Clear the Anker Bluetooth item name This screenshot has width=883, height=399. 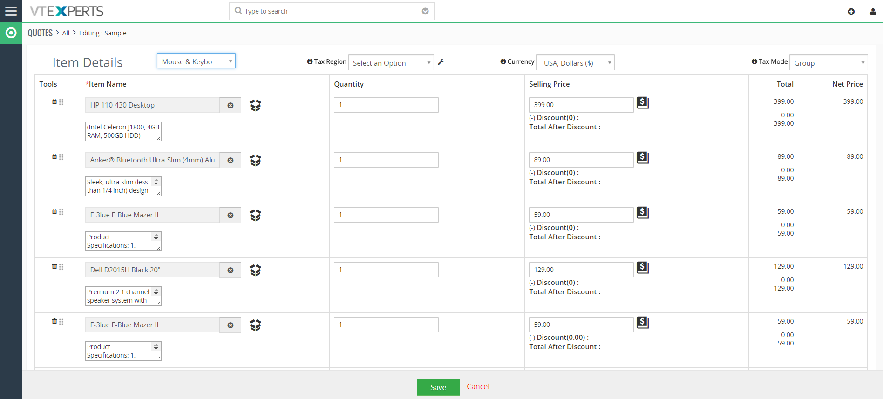click(x=230, y=160)
